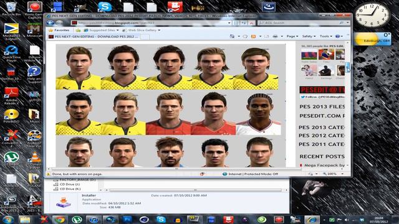The height and width of the screenshot is (224, 399).
Task: Click the Edinburgh weather gadget
Action: tap(373, 39)
